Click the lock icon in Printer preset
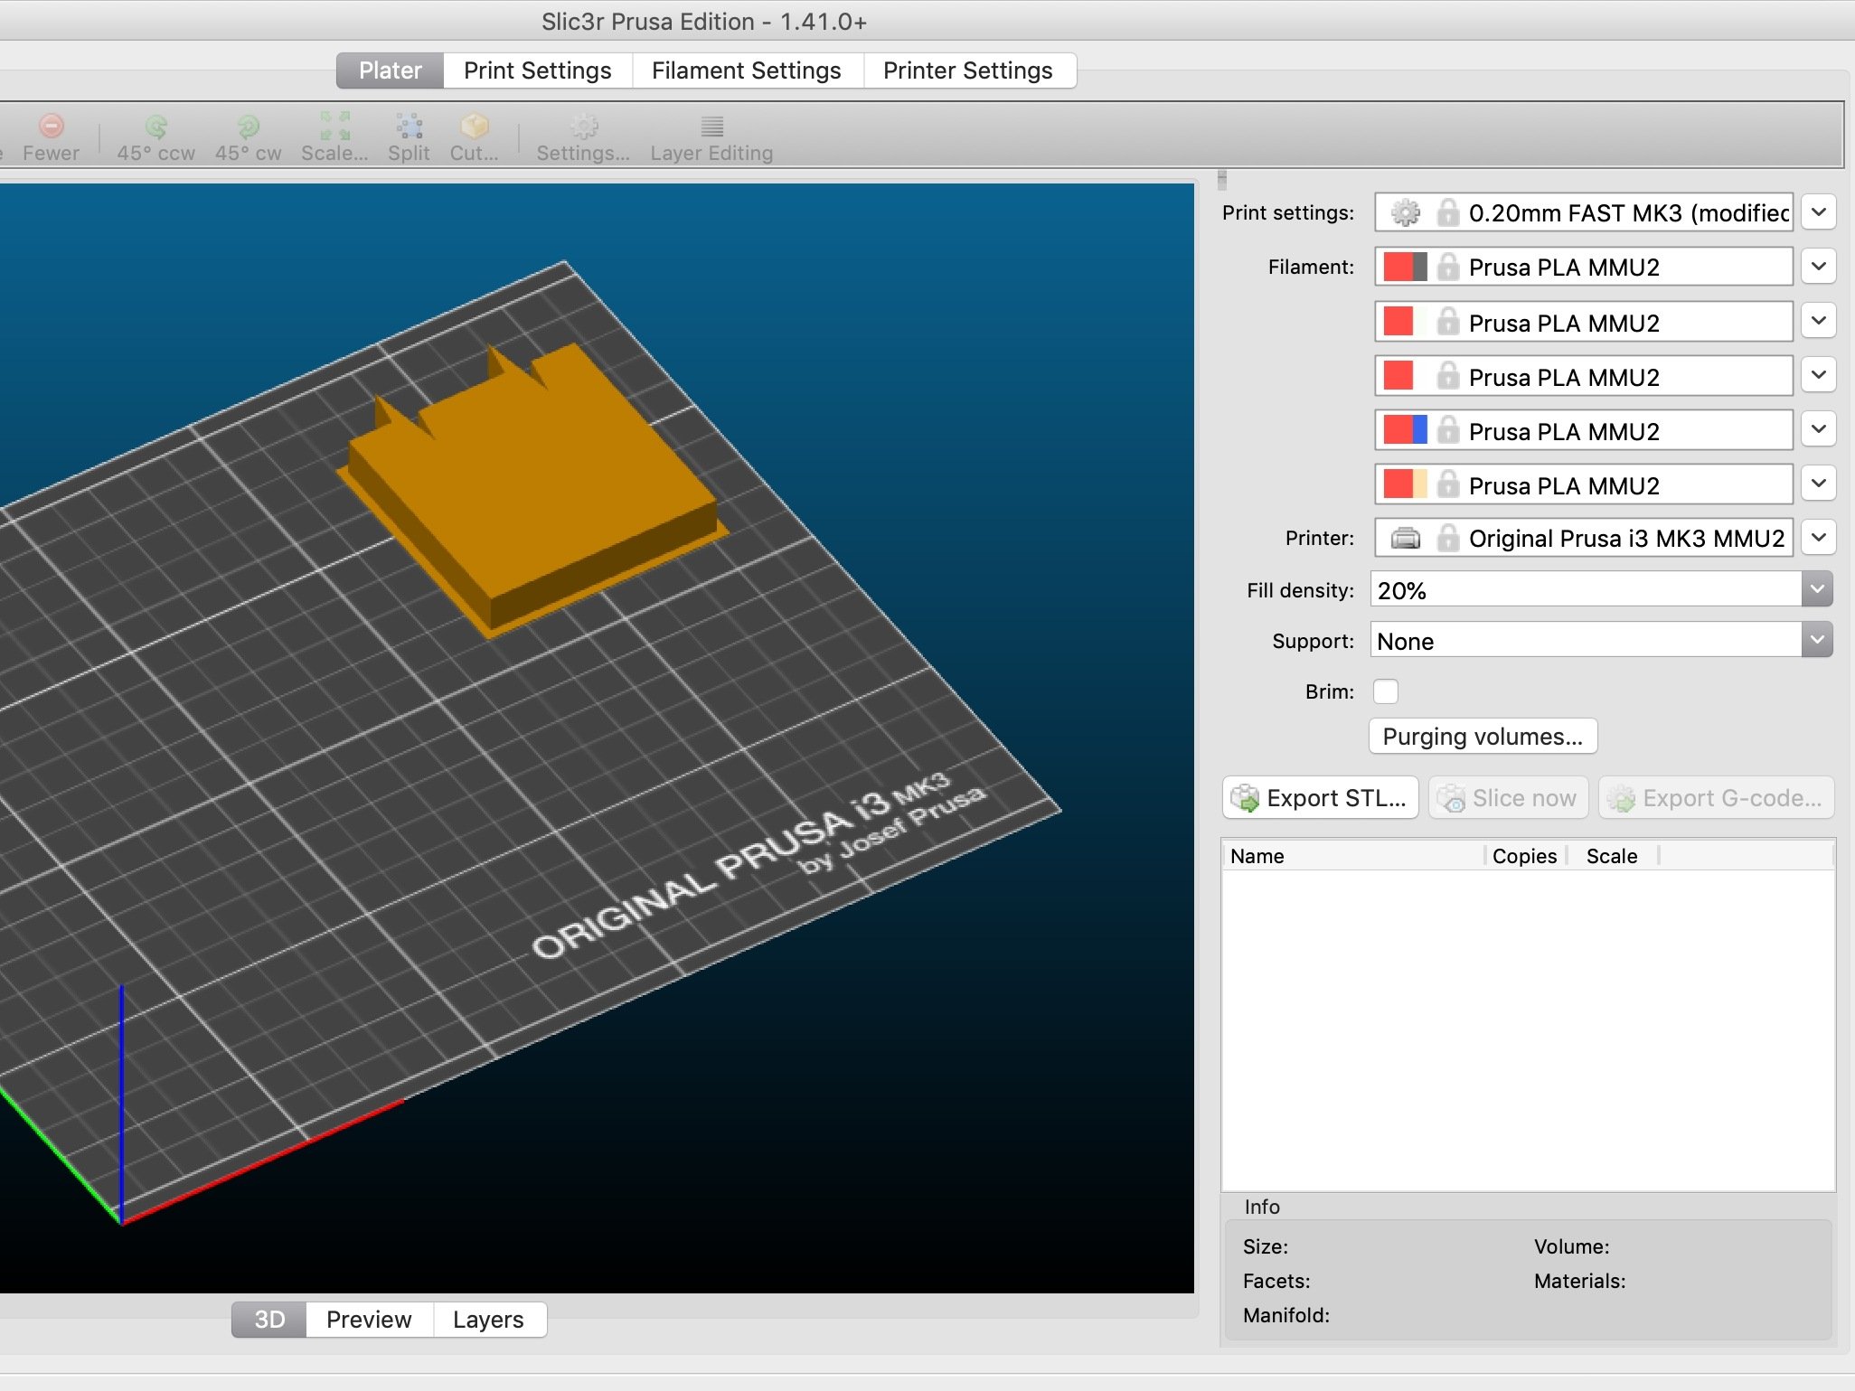 point(1448,538)
